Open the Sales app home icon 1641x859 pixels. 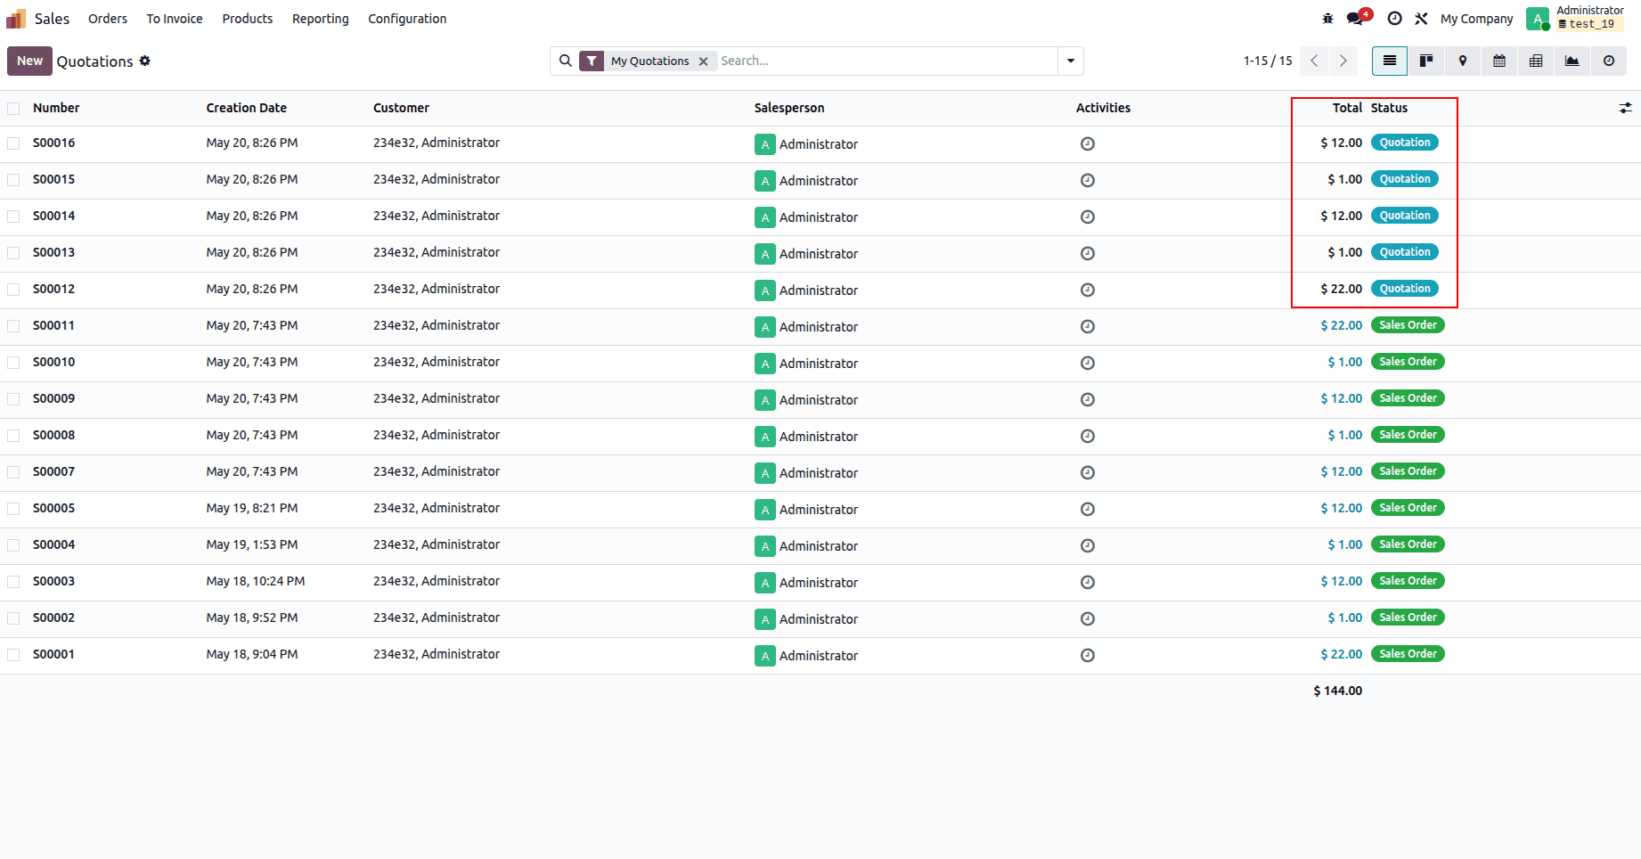[x=16, y=19]
